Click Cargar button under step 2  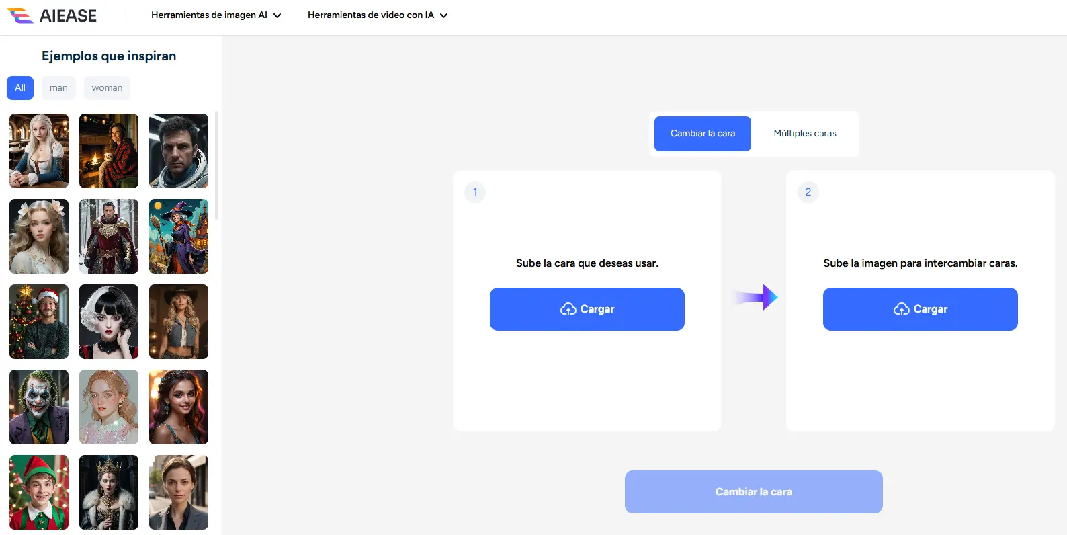click(x=920, y=309)
